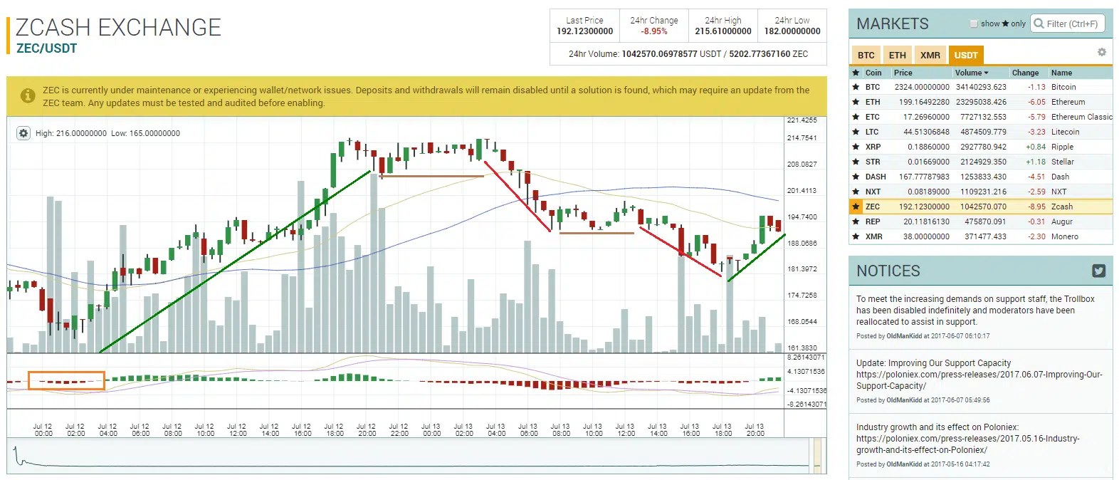The height and width of the screenshot is (480, 1119).
Task: Switch to the BTC markets tab
Action: [866, 55]
